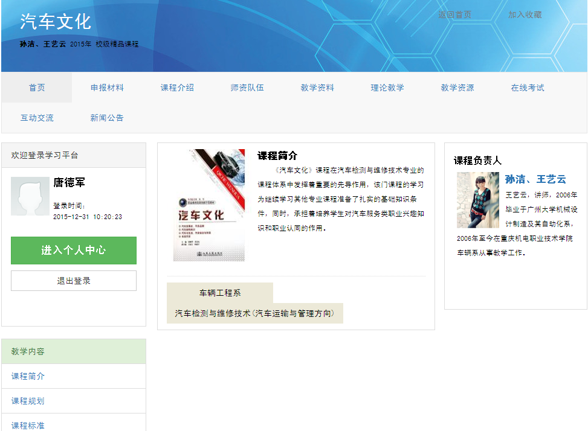Click the user avatar placeholder image
This screenshot has height=431, width=588.
coord(30,196)
